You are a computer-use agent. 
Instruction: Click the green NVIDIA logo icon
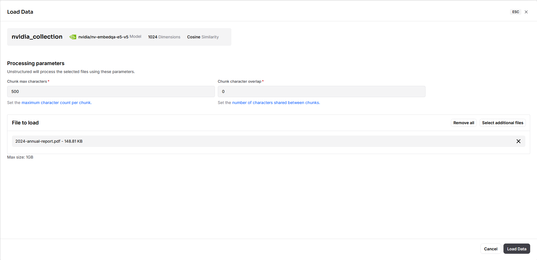pos(73,37)
